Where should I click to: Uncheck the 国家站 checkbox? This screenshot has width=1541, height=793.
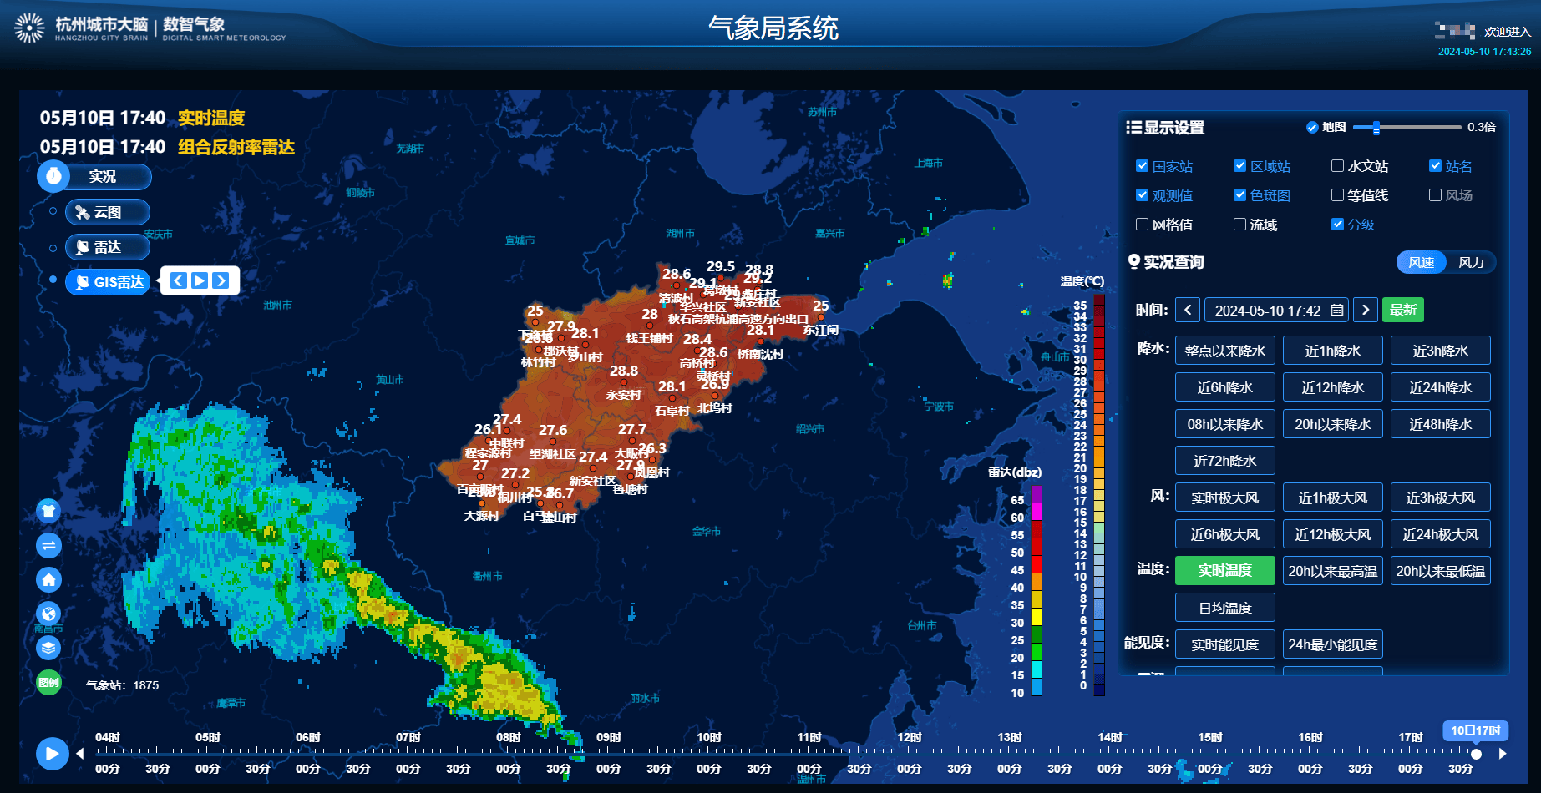[x=1142, y=166]
